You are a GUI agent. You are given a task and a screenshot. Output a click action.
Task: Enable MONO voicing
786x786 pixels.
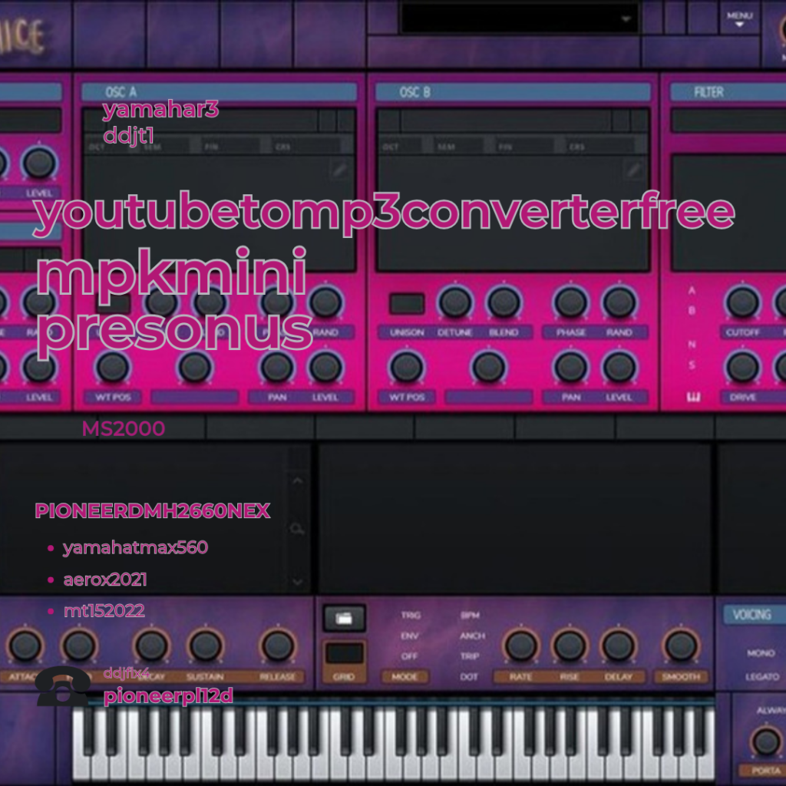[761, 653]
